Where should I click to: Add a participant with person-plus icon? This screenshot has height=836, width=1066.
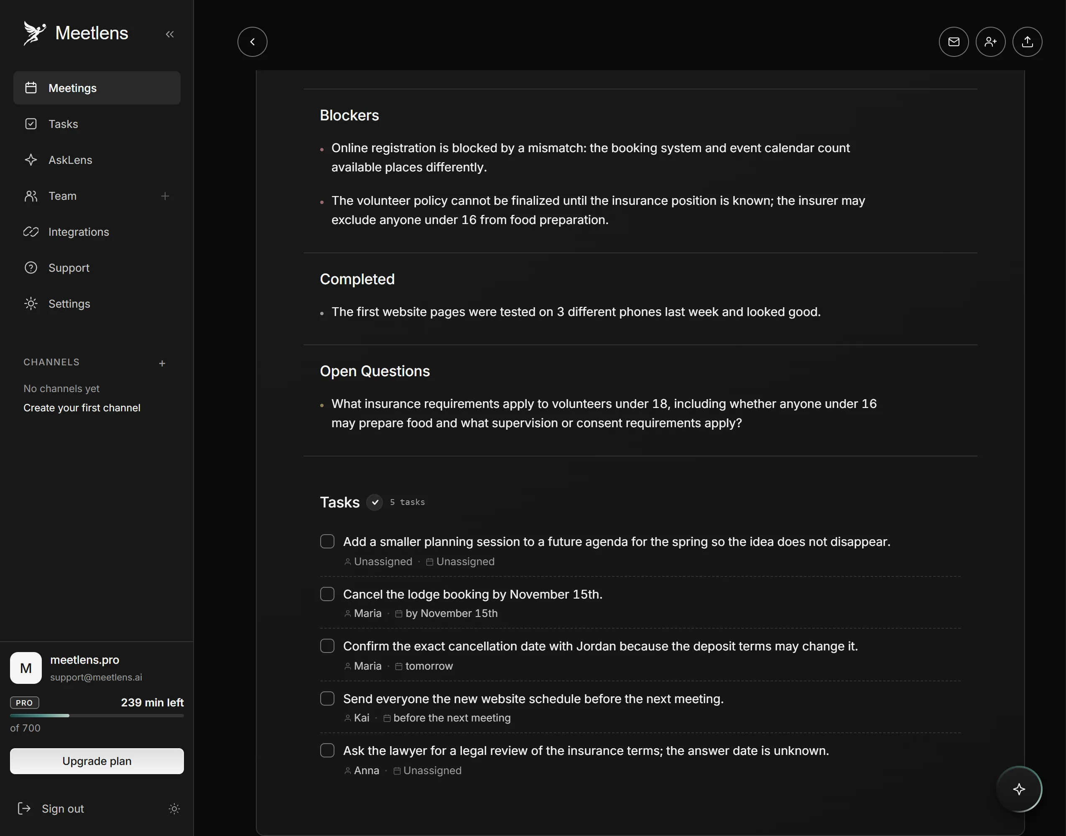(991, 42)
